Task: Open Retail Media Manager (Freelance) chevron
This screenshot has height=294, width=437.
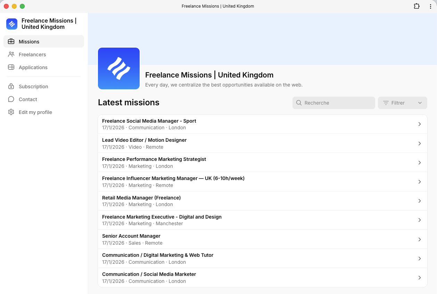Action: [x=420, y=201]
